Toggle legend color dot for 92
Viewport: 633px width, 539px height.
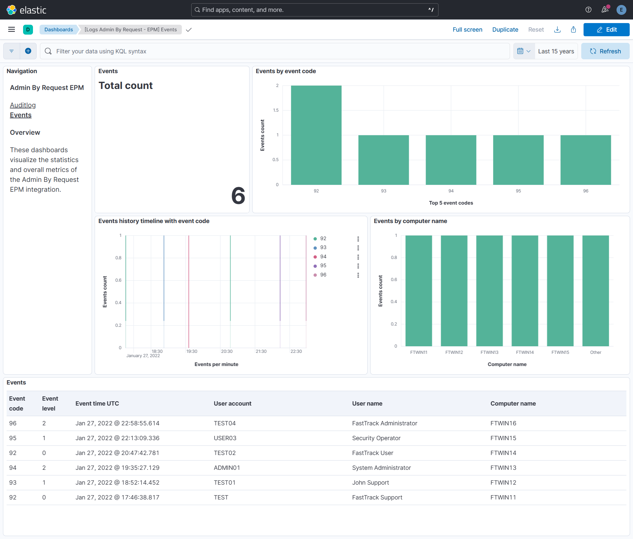click(x=315, y=239)
